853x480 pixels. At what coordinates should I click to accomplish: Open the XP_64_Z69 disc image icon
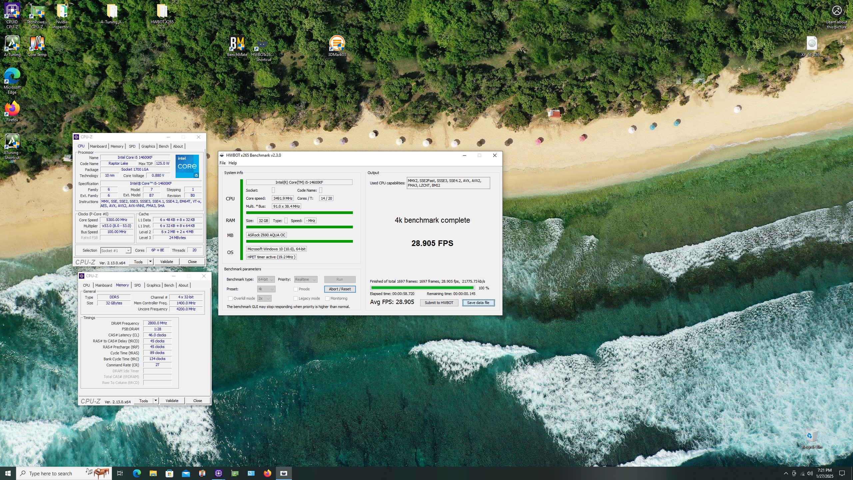tap(812, 46)
